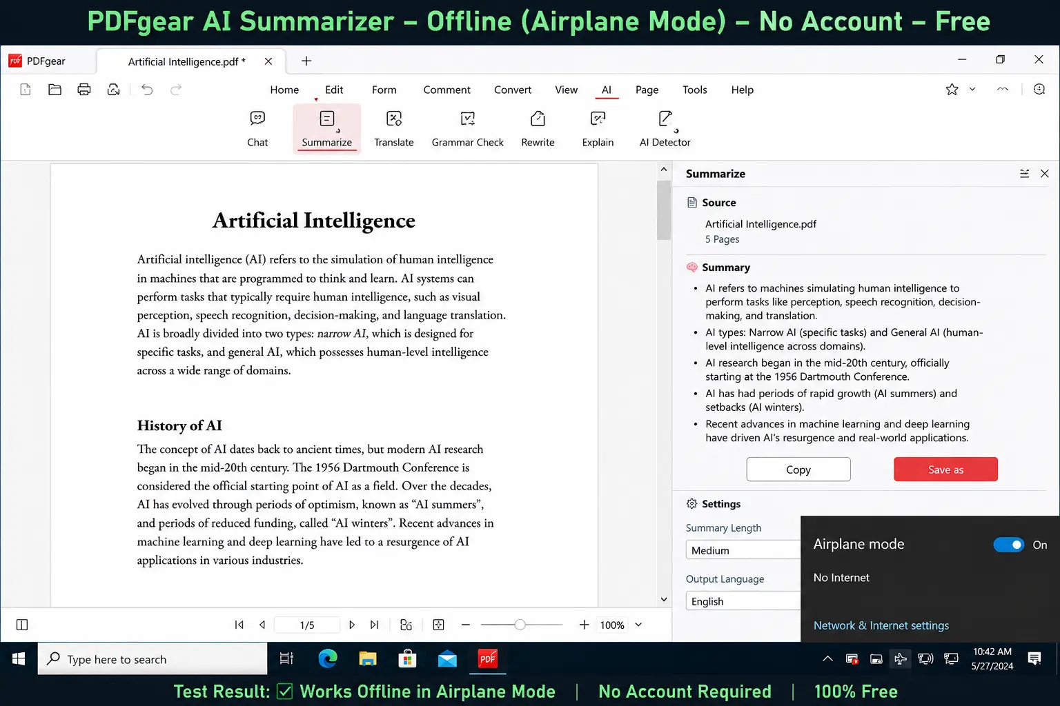The height and width of the screenshot is (706, 1060).
Task: Open the AI Chat tool
Action: (257, 129)
